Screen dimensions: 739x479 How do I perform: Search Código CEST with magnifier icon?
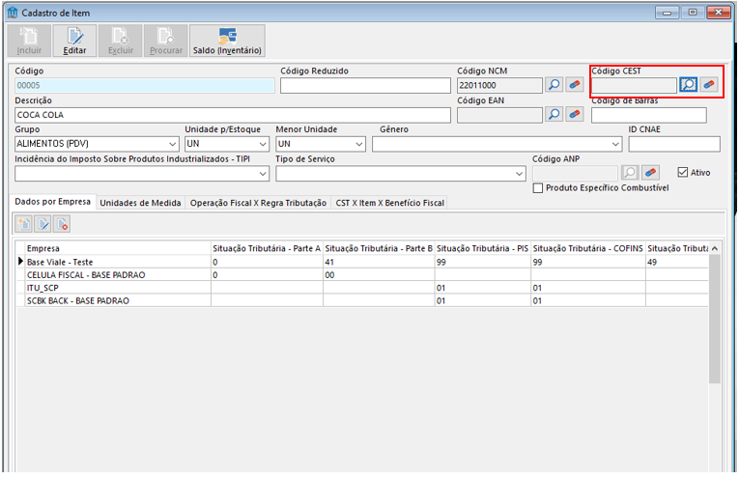689,85
